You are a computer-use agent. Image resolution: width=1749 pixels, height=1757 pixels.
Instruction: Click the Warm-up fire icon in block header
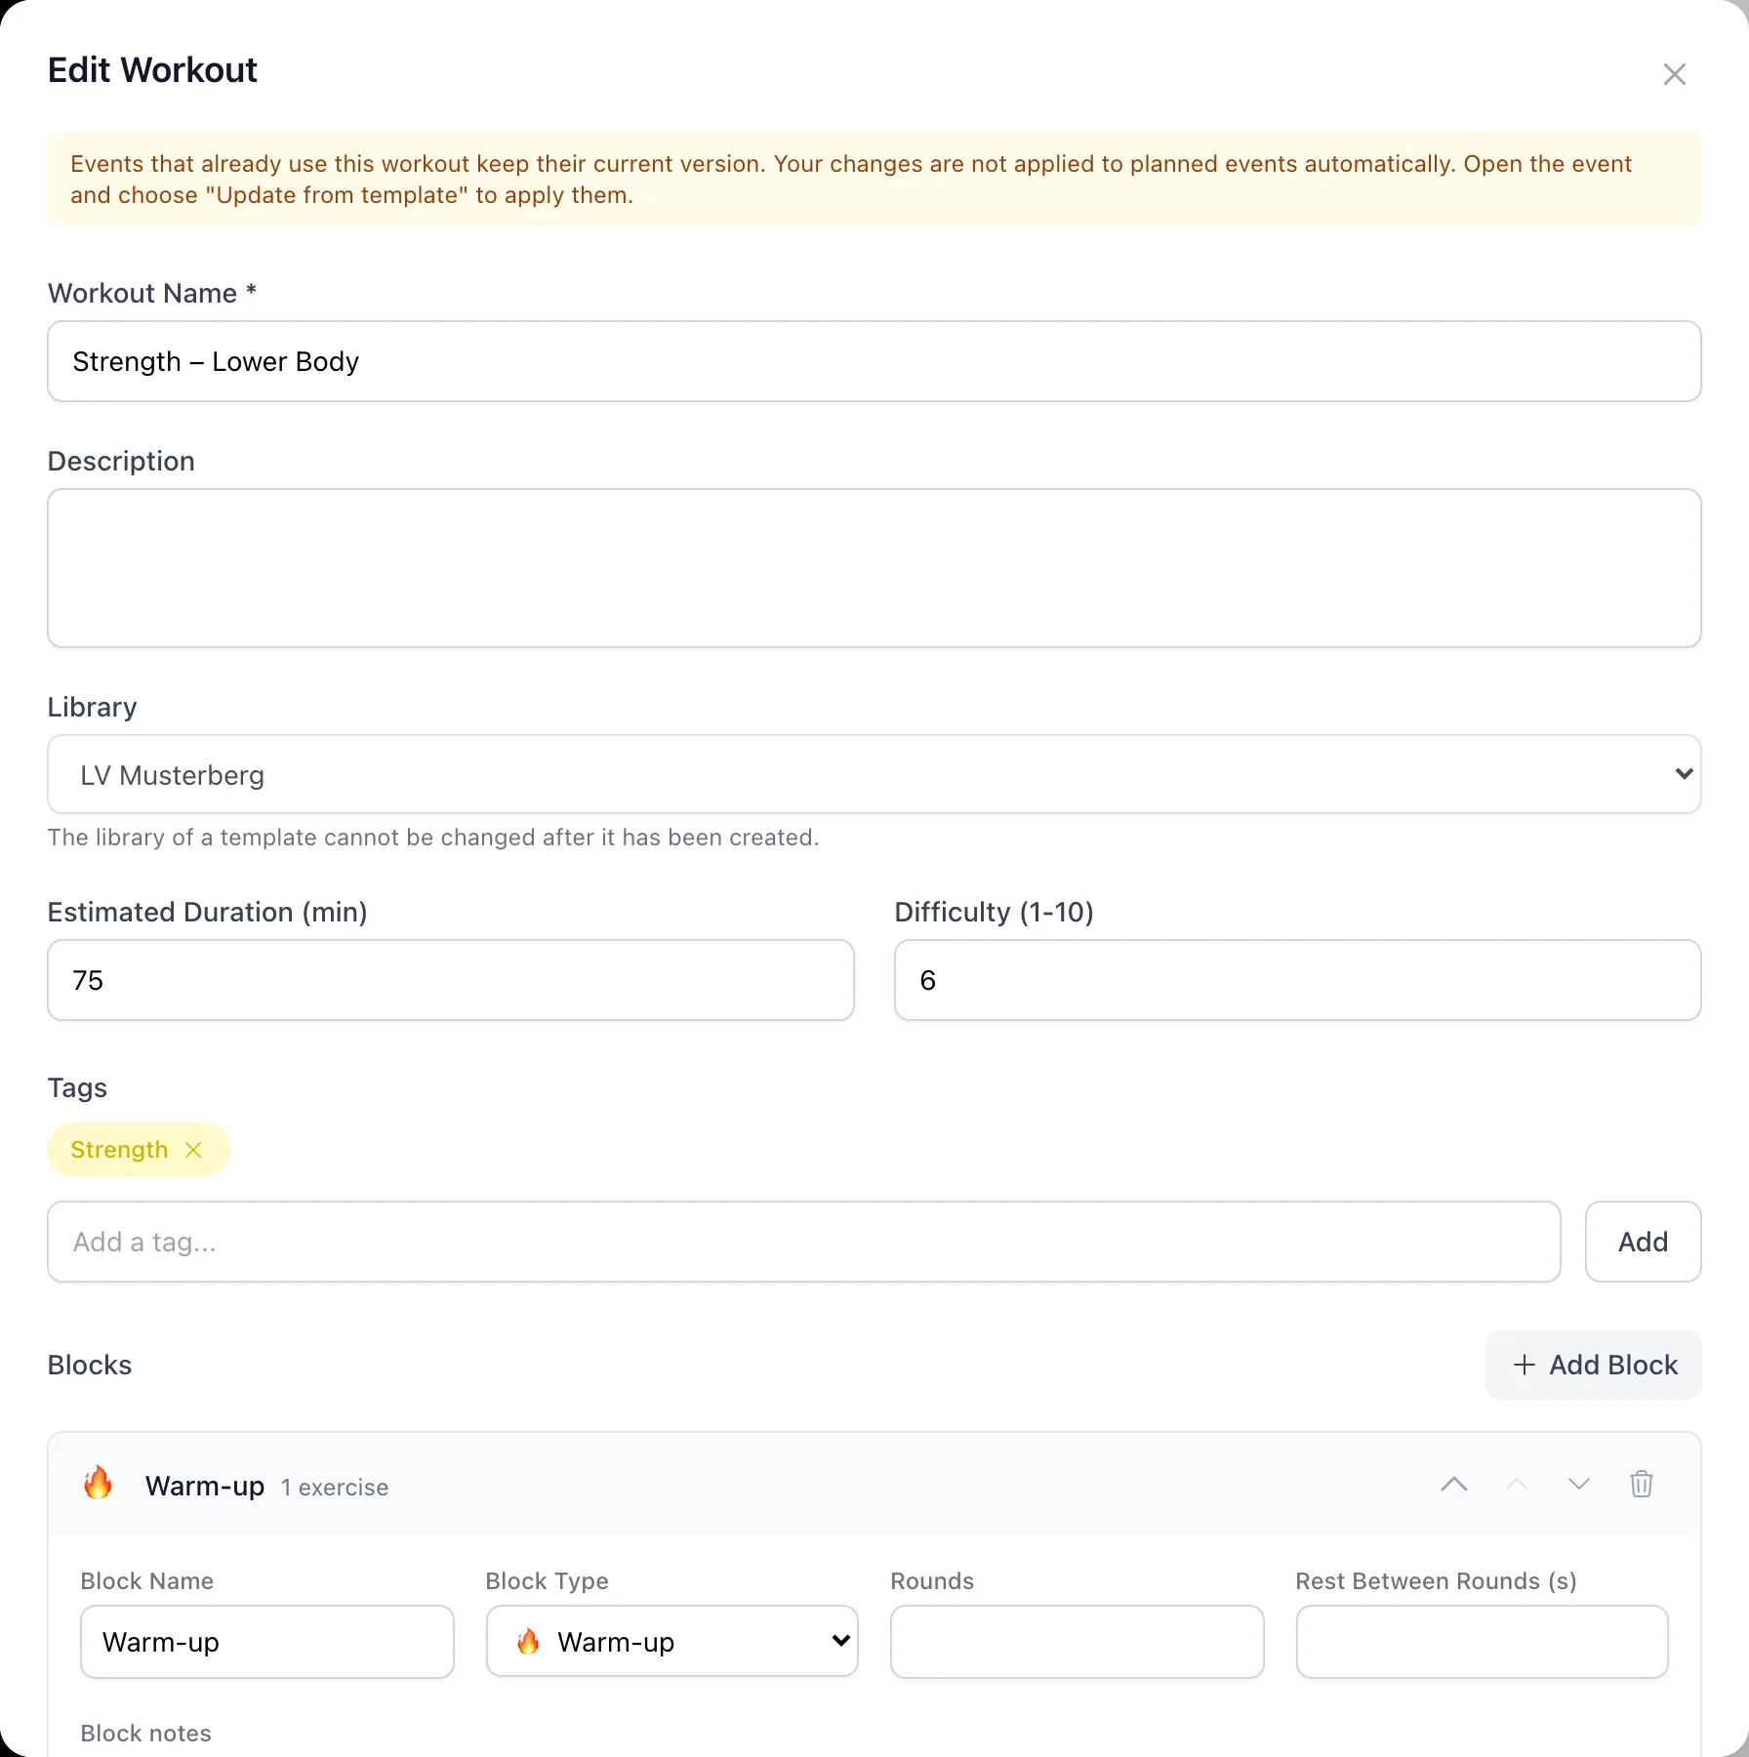pyautogui.click(x=98, y=1484)
